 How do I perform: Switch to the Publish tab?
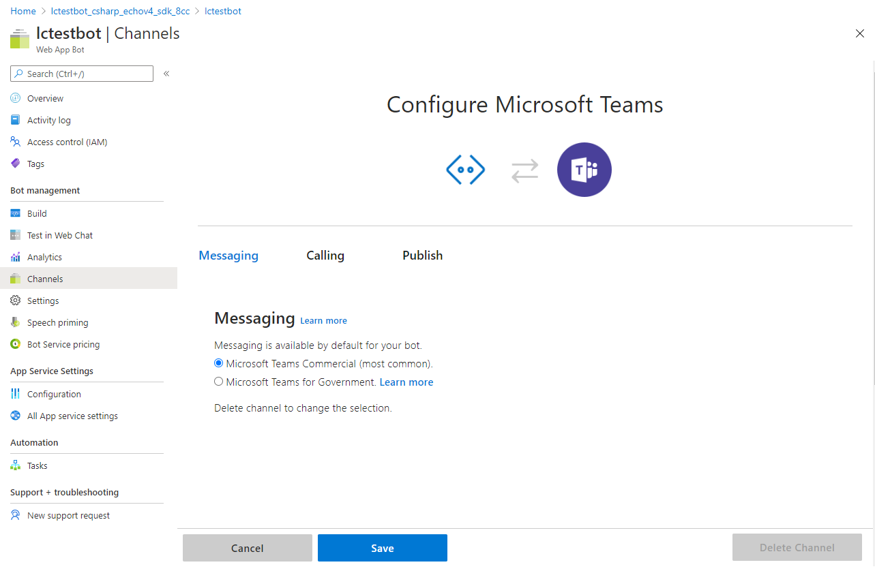point(422,256)
